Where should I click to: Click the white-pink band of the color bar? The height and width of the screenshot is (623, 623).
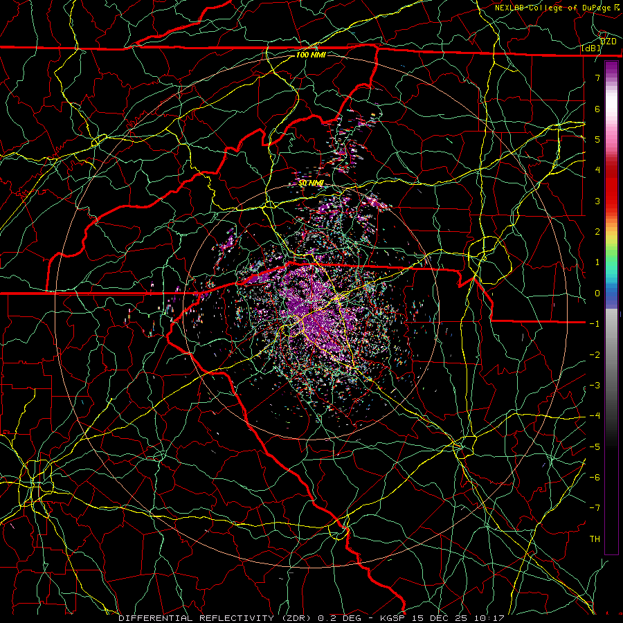point(611,115)
